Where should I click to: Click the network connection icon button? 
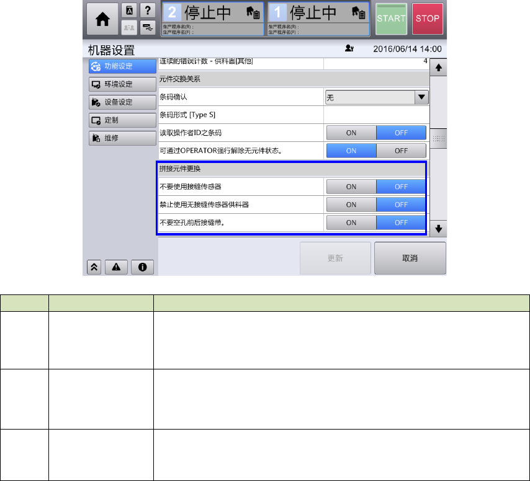point(148,27)
